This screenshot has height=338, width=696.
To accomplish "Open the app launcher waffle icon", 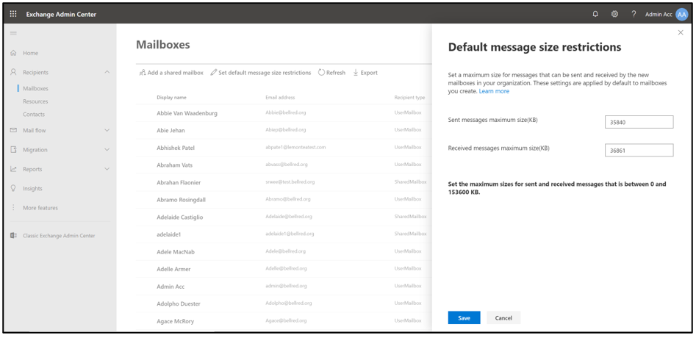I will click(x=13, y=14).
